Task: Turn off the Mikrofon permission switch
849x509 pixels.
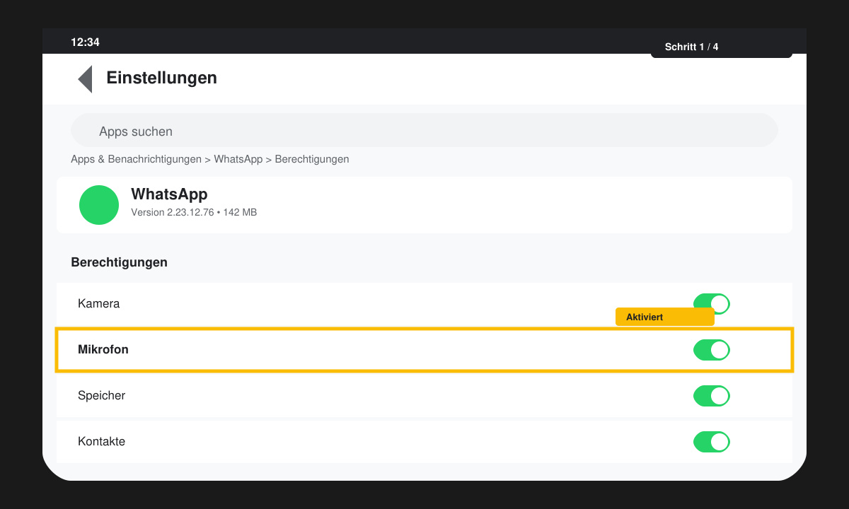Action: [711, 350]
